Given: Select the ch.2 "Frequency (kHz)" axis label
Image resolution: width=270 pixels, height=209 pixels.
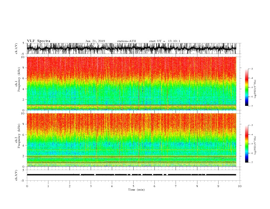Looking at the screenshot, I should click(19, 136).
